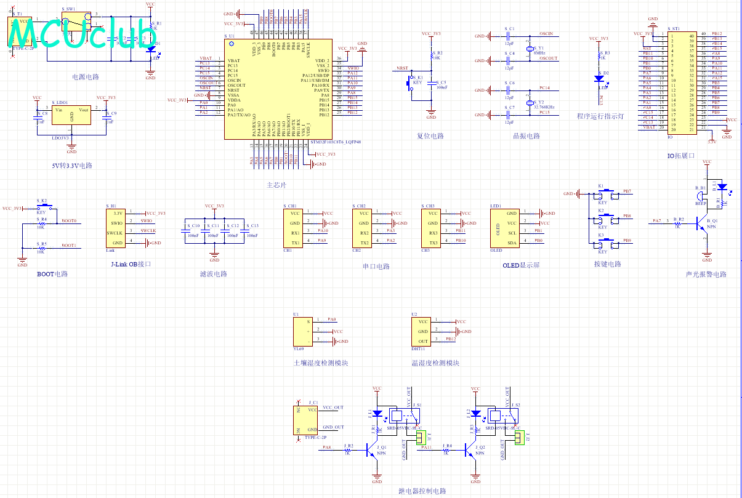This screenshot has width=742, height=498.
Task: Click the S_Y1 8MHz crystal symbol
Action: click(x=530, y=49)
